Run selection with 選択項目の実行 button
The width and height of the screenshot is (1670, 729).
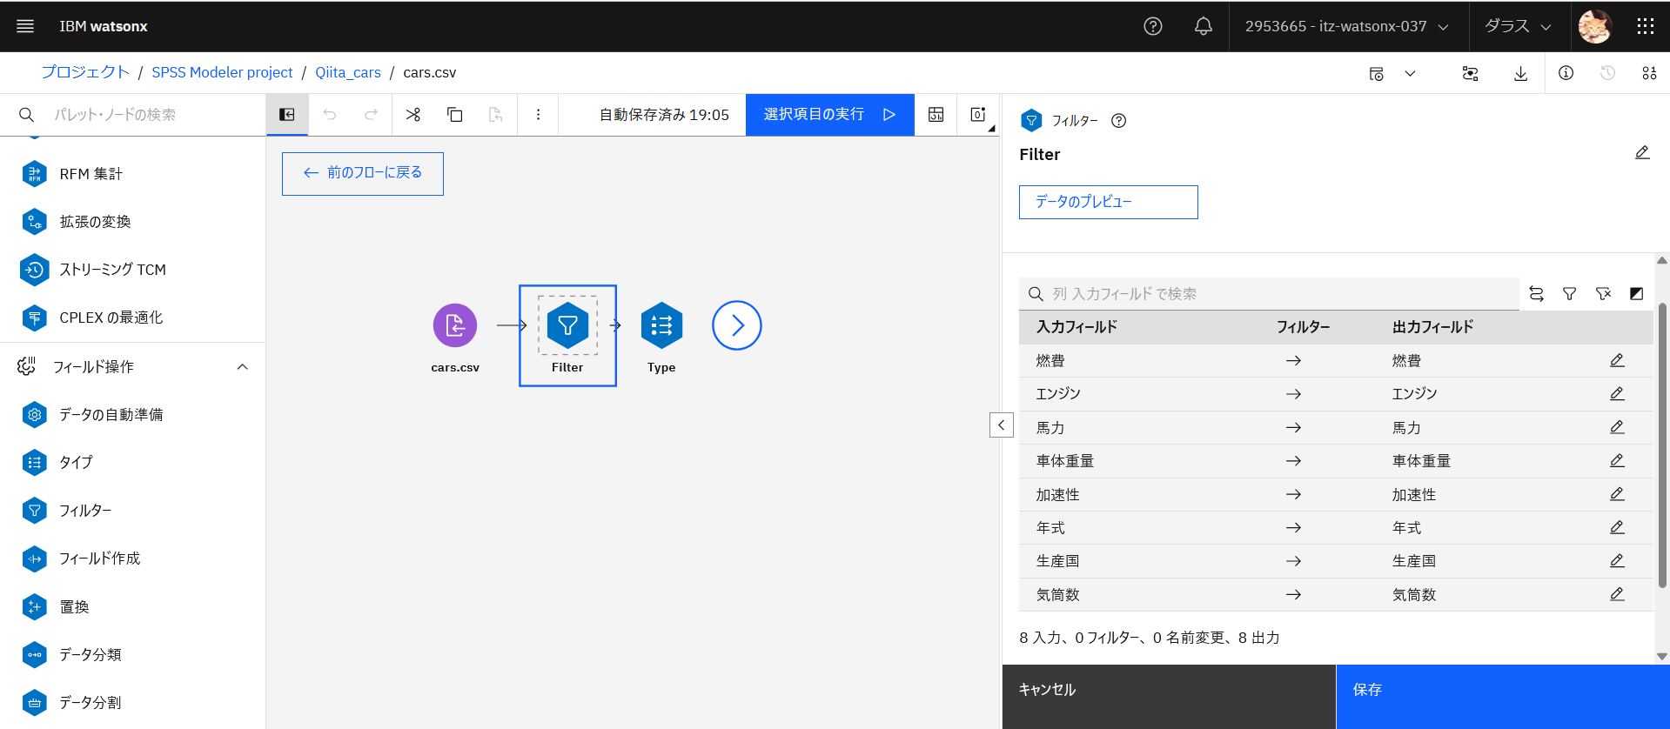(x=830, y=115)
